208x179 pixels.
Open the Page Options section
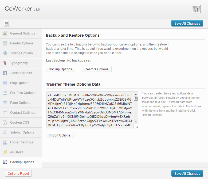[x=21, y=103]
